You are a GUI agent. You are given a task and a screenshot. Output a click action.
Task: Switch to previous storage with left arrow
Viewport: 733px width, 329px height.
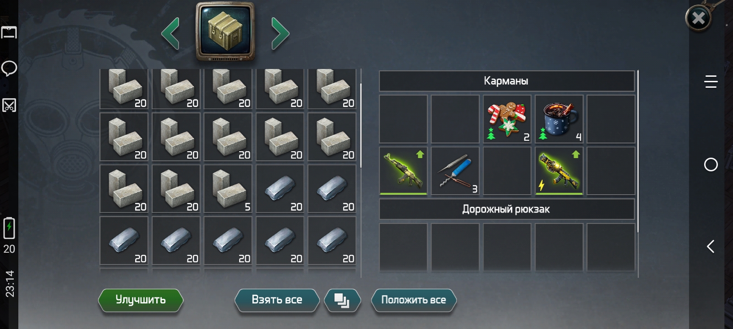click(x=170, y=33)
